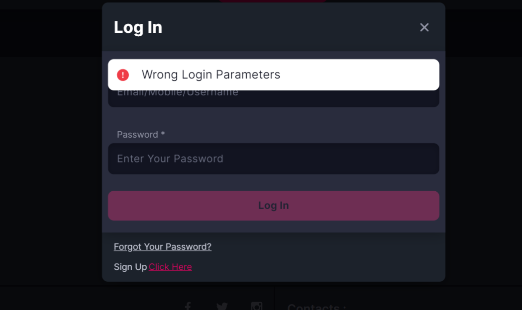
Task: Click the red error exclamation icon
Action: click(123, 75)
